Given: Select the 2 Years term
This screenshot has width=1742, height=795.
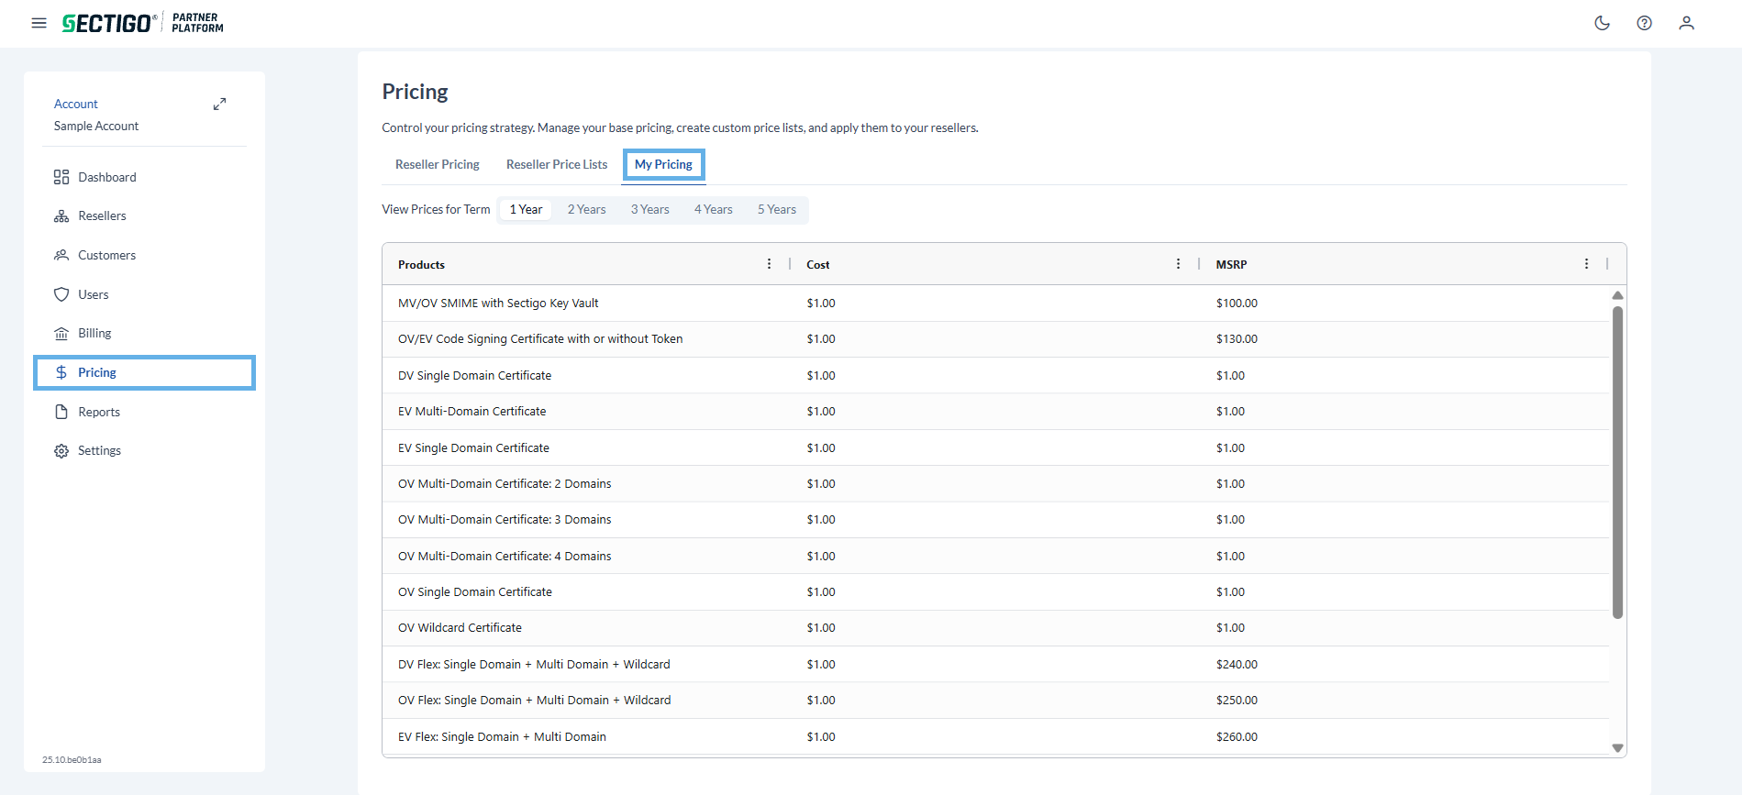Looking at the screenshot, I should (x=587, y=210).
